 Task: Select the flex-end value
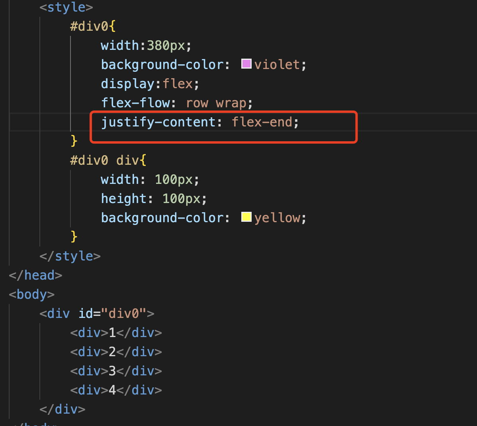[262, 122]
